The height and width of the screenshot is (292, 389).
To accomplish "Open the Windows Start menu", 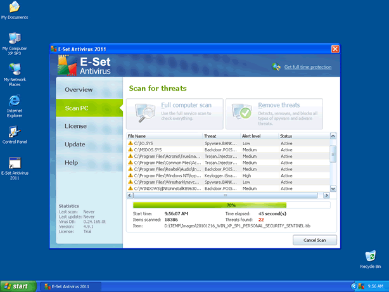I will (17, 286).
